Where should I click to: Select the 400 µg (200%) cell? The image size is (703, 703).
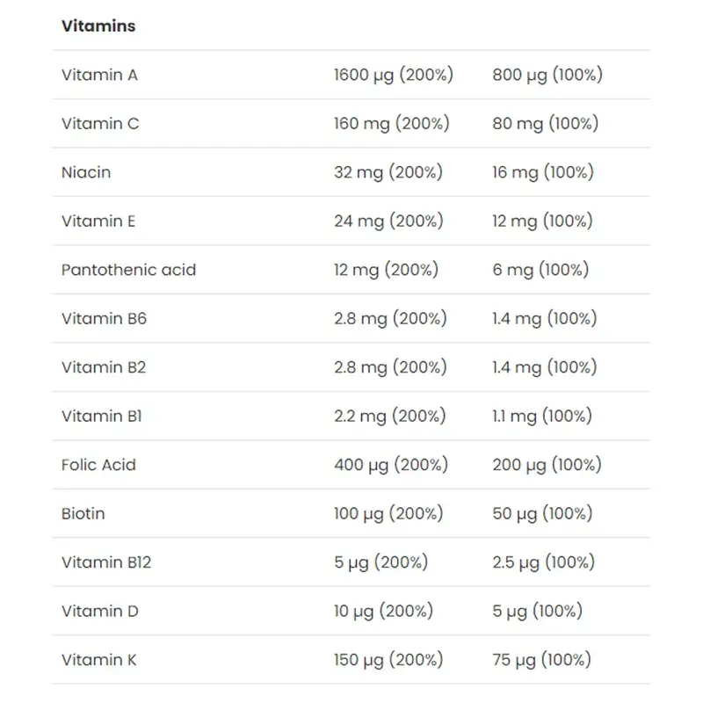click(x=390, y=465)
